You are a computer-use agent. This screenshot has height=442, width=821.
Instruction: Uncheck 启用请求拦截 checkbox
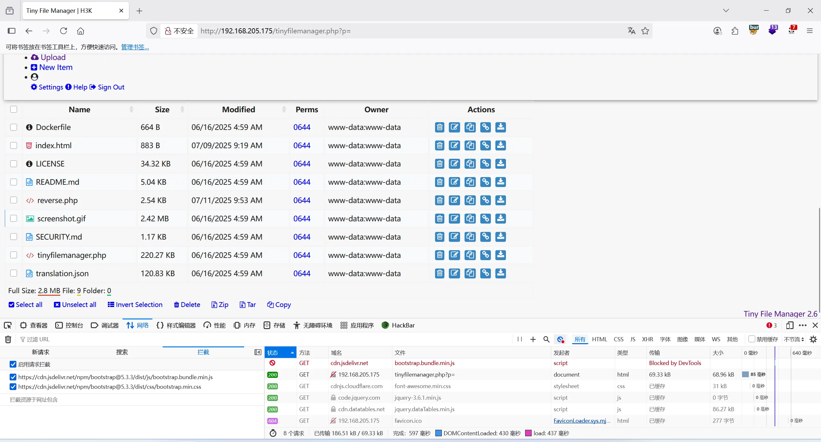pyautogui.click(x=13, y=364)
